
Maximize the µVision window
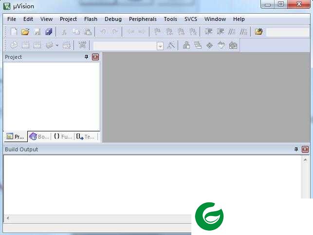[x=281, y=4]
